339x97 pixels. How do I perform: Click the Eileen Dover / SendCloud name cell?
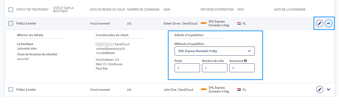tap(180, 23)
